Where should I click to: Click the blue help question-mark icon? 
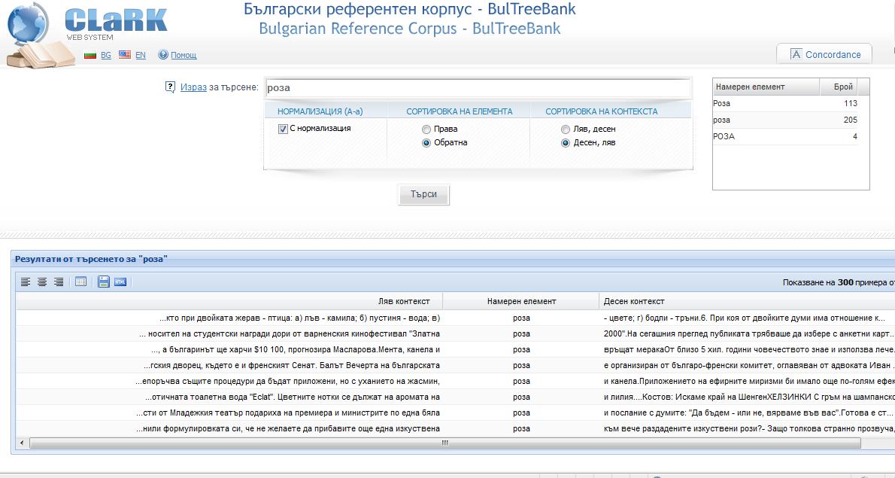[163, 55]
